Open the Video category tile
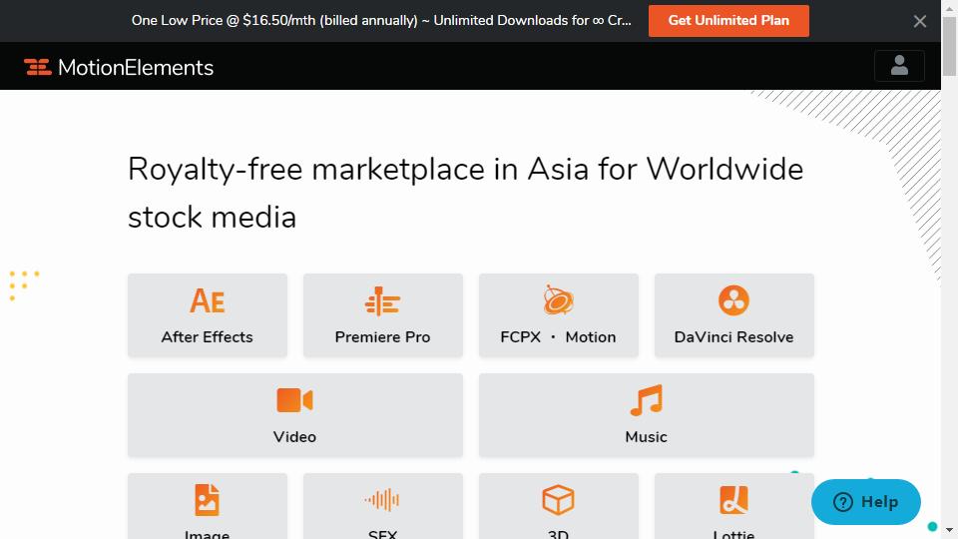The width and height of the screenshot is (958, 539). (x=295, y=415)
